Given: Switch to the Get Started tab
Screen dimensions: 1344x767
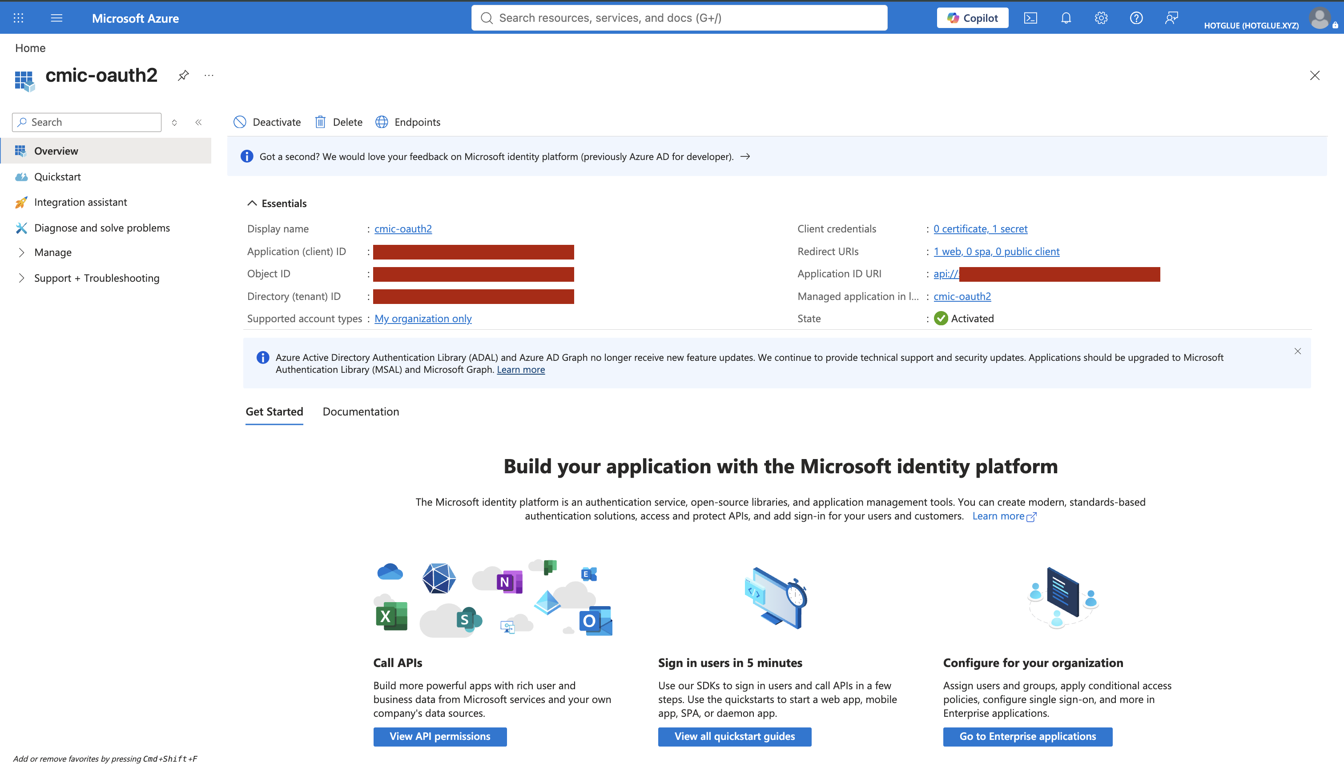Looking at the screenshot, I should (x=274, y=412).
